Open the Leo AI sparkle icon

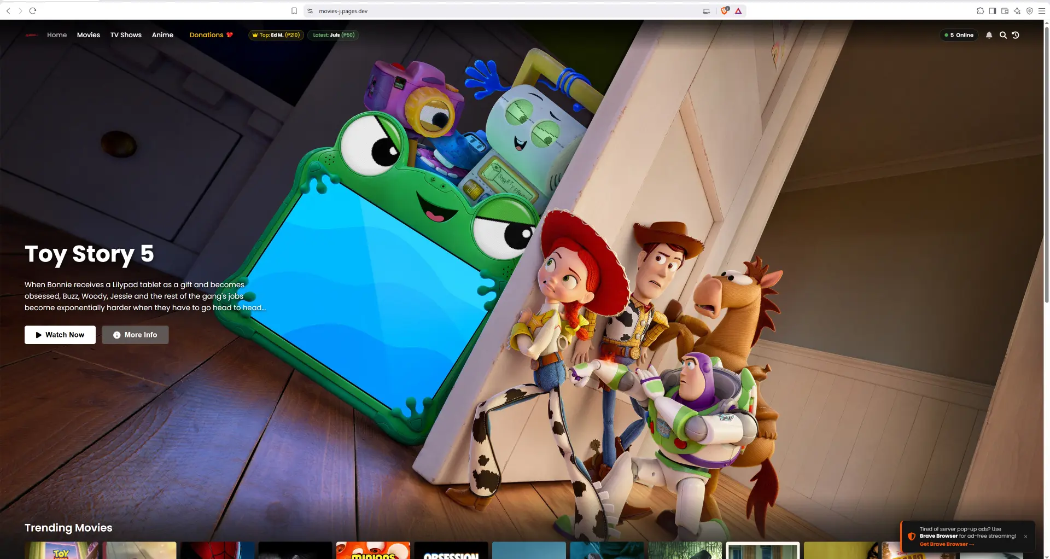(1017, 11)
